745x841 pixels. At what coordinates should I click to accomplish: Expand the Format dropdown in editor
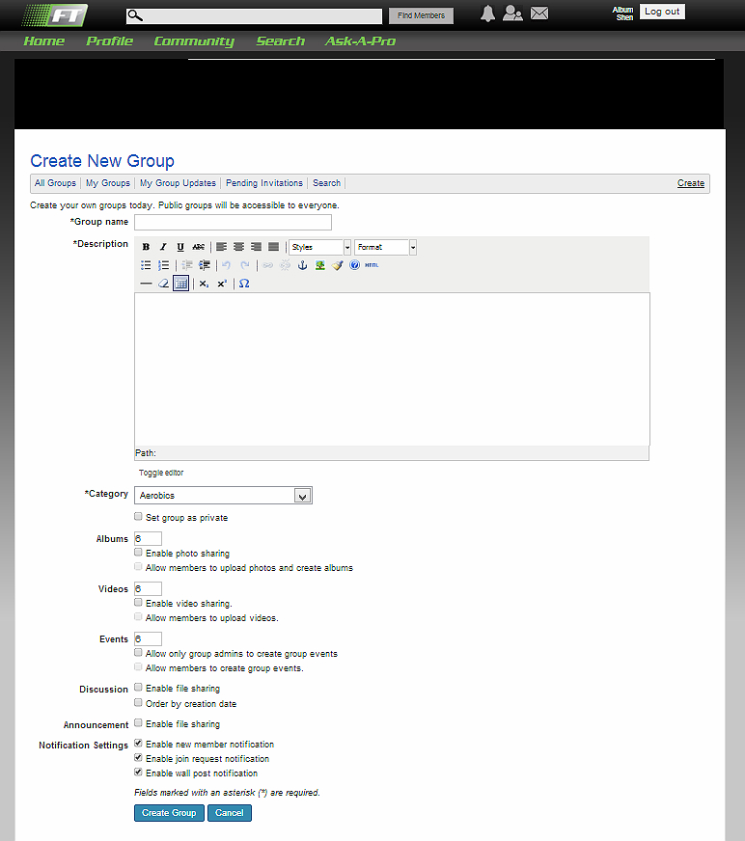tap(385, 247)
